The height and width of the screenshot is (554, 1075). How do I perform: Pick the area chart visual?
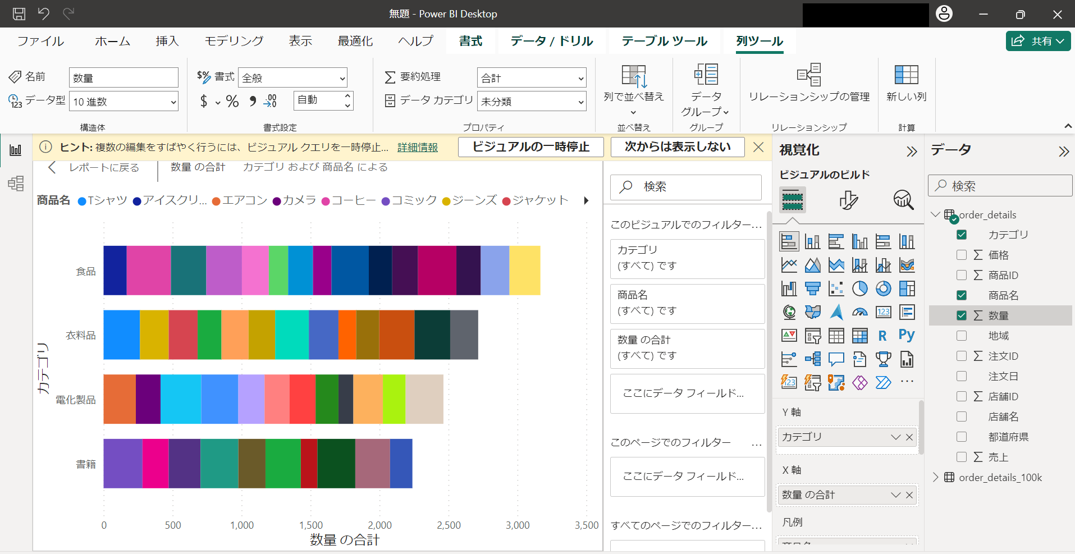coord(812,265)
